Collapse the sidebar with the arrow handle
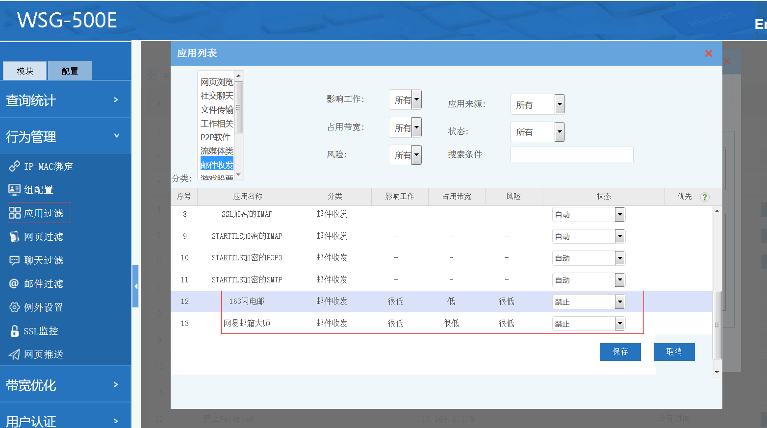The height and width of the screenshot is (428, 767). (x=135, y=286)
